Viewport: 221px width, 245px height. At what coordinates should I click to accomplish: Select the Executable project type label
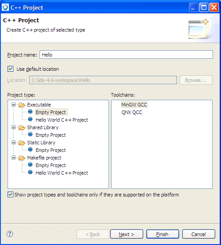(39, 105)
